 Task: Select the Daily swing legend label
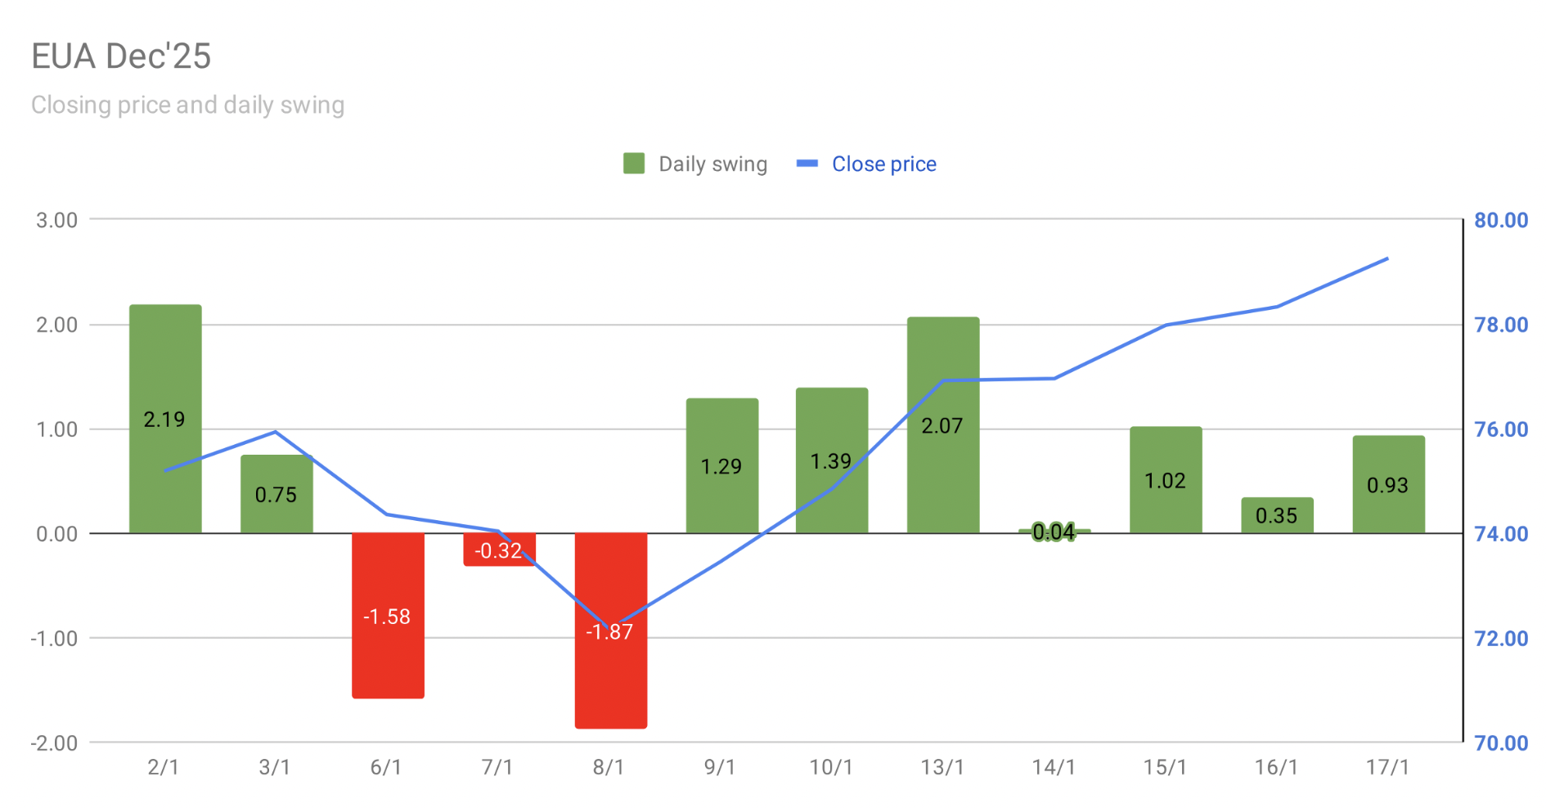pyautogui.click(x=712, y=164)
